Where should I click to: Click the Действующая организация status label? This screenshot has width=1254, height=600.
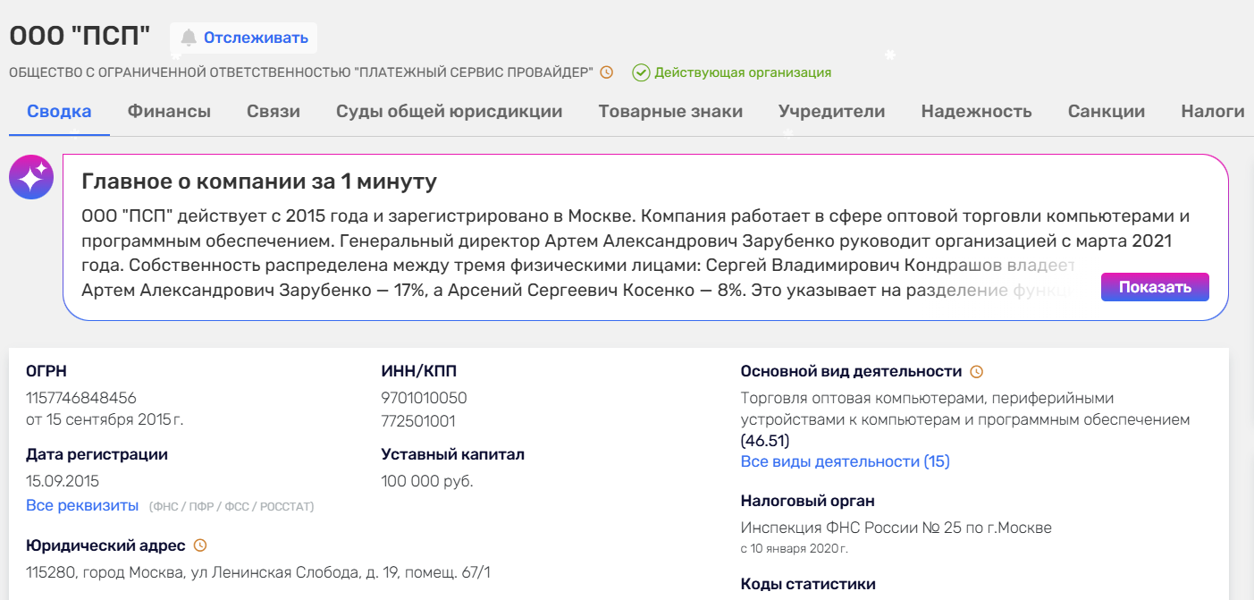tap(743, 72)
